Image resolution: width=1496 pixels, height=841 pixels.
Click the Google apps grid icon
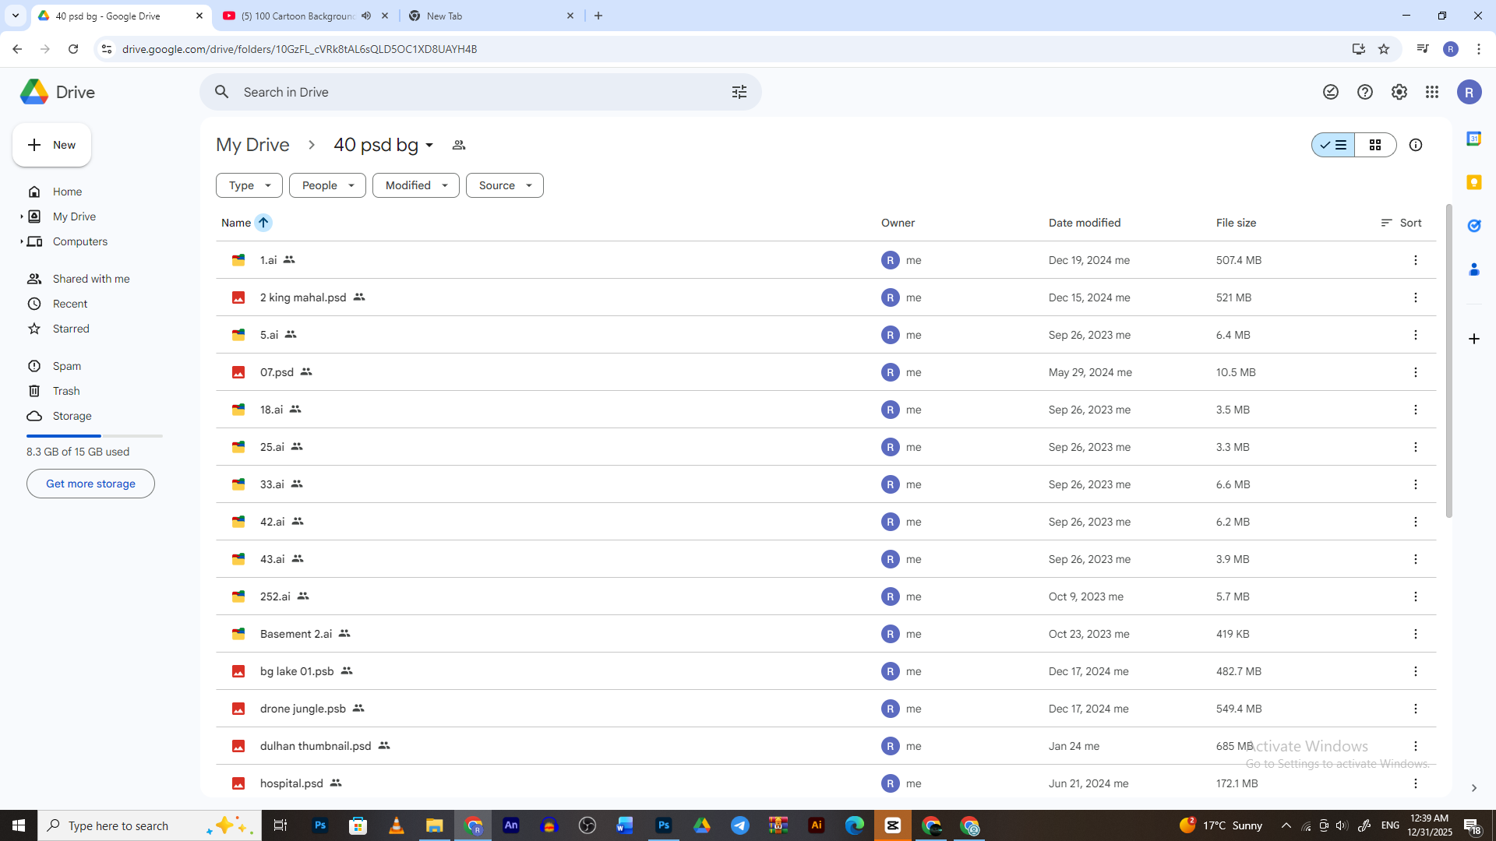pyautogui.click(x=1432, y=92)
